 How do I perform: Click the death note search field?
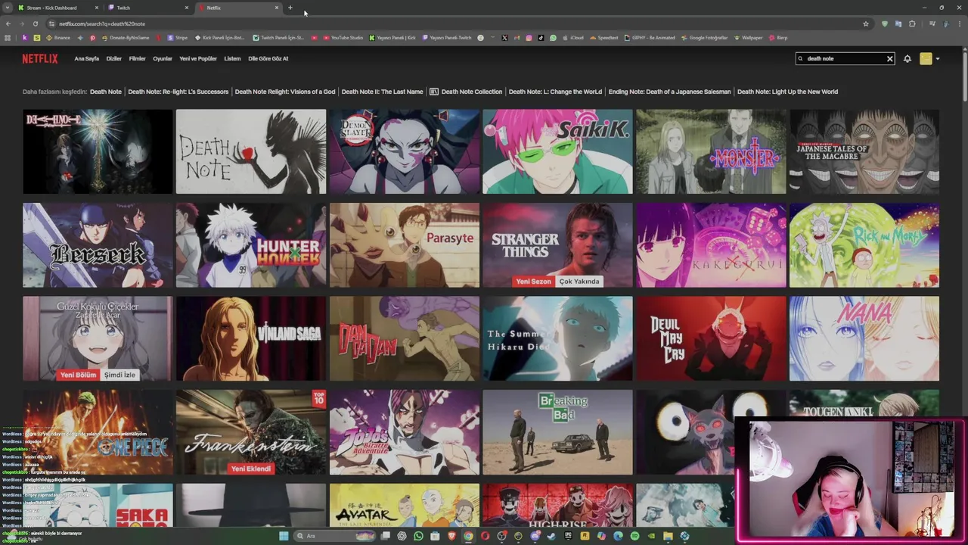(845, 58)
